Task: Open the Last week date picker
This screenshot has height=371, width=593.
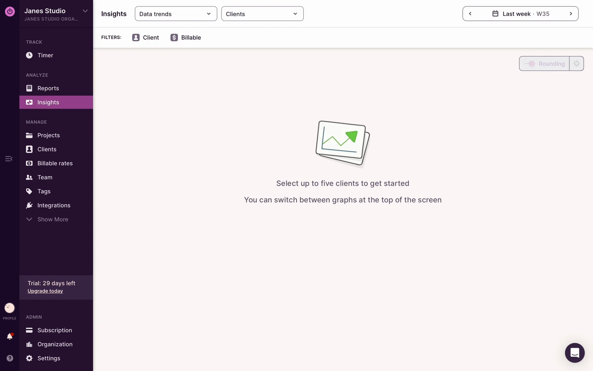Action: click(x=520, y=14)
